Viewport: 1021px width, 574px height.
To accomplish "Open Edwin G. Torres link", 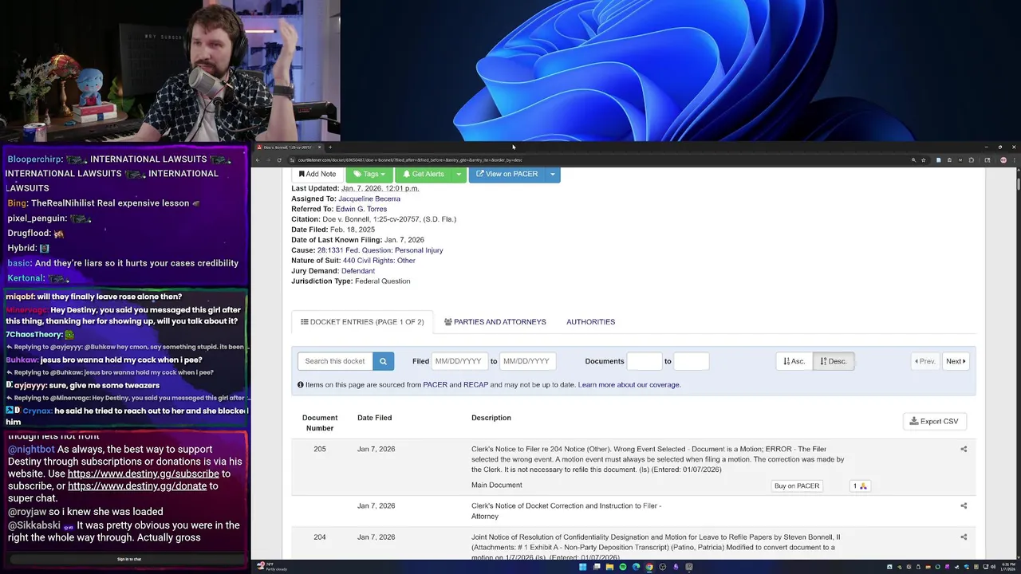I will 361,209.
